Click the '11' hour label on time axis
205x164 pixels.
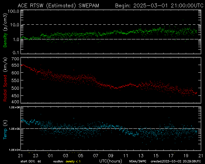[126, 156]
